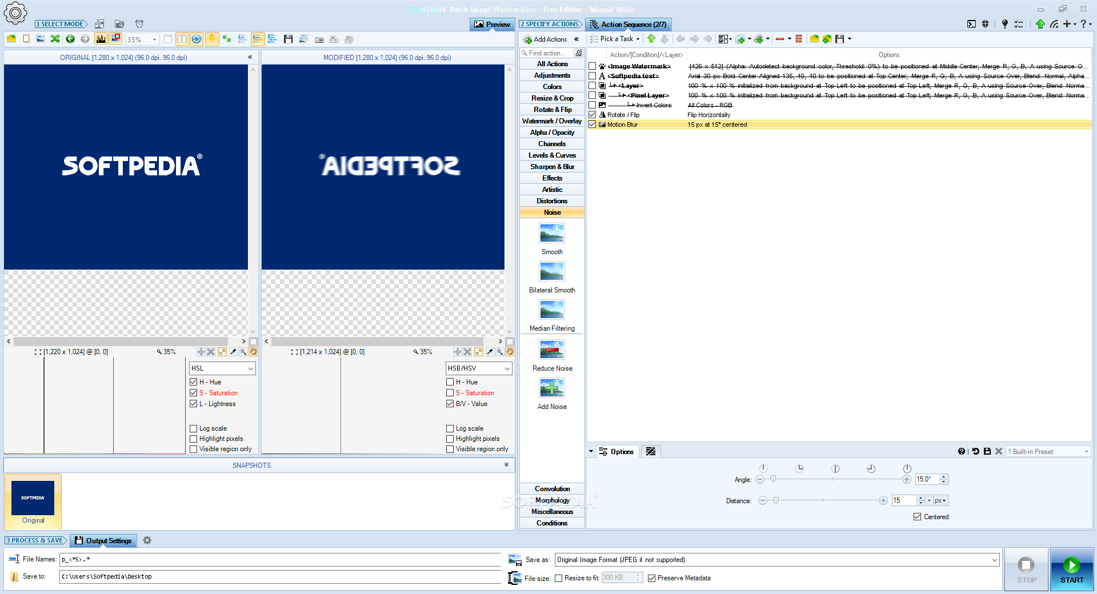This screenshot has width=1097, height=594.
Task: Click the 1 SELECT MODE step button
Action: click(x=61, y=24)
